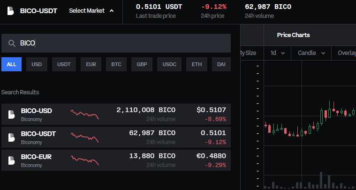Click the BICO-USDT title in header

point(38,11)
